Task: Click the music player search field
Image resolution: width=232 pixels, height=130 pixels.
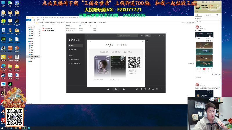Action: point(127,36)
